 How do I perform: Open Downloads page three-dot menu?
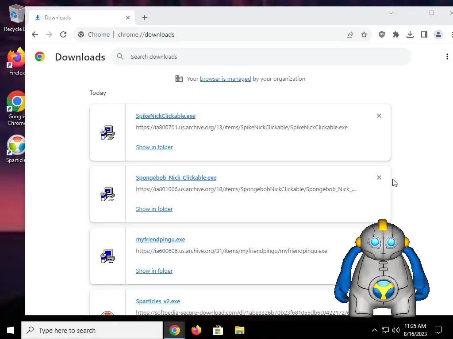coord(447,56)
